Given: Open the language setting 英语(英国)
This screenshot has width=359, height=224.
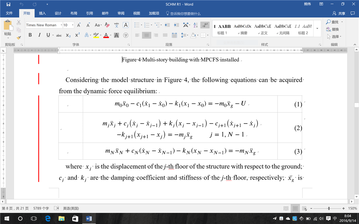Looking at the screenshot, I should pos(71,209).
